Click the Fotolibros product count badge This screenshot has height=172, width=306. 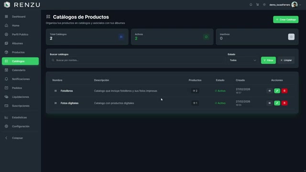(x=195, y=91)
